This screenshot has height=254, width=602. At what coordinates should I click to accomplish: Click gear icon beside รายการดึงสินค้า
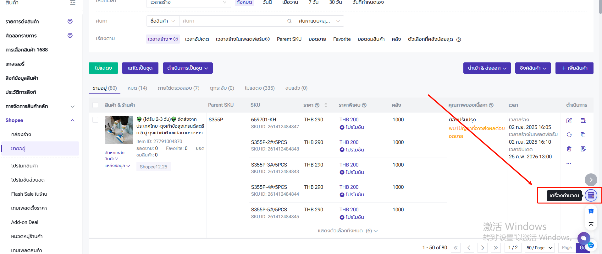pos(70,21)
